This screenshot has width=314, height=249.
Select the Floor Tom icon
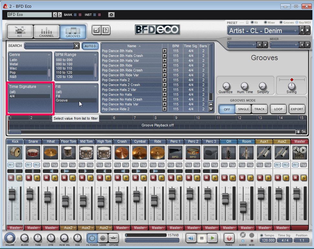click(69, 152)
